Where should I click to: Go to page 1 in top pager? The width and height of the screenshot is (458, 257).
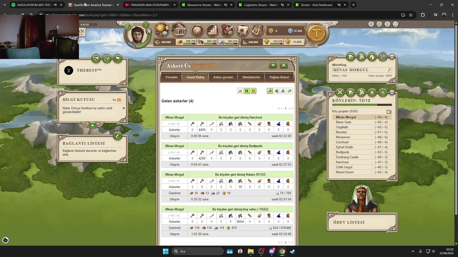[x=286, y=109]
